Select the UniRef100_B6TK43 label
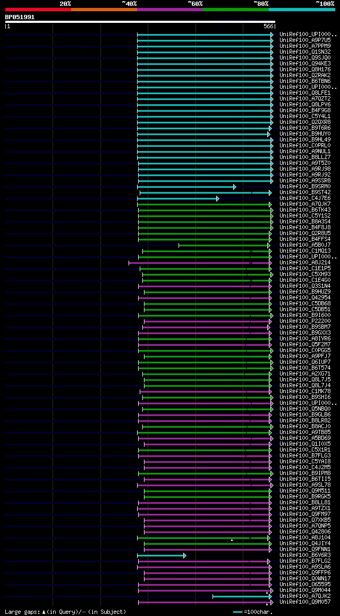340x616 pixels. coord(305,210)
